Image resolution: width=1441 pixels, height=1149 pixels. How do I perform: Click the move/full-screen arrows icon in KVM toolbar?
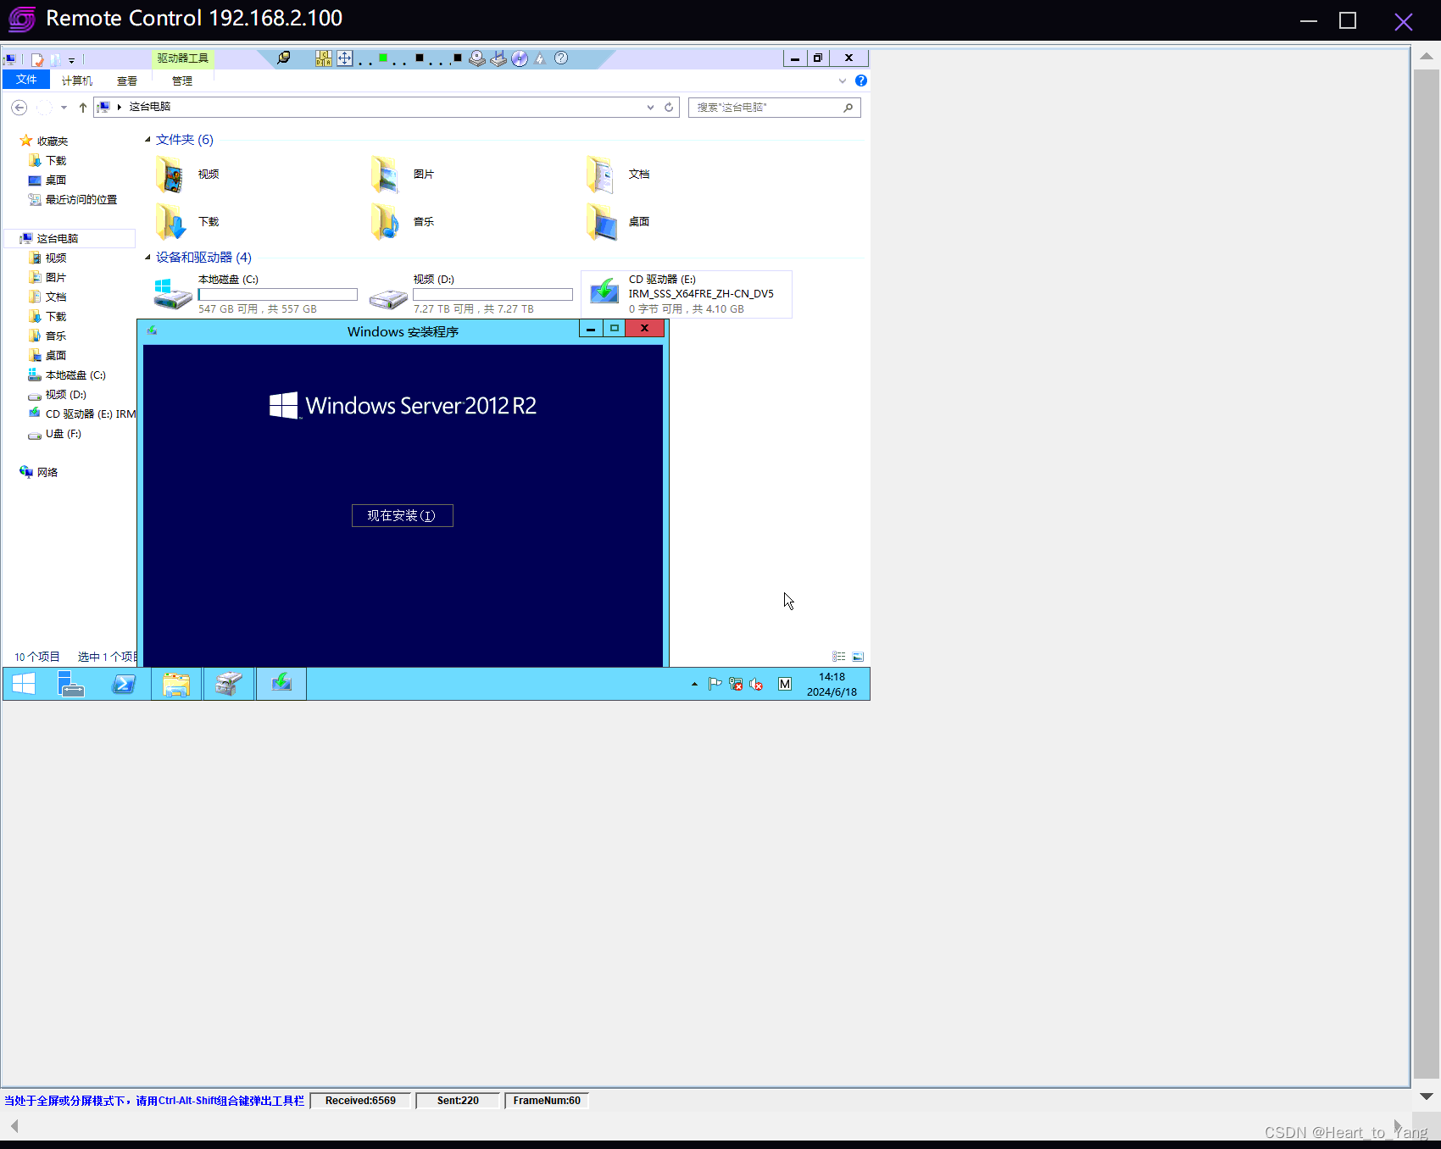(345, 58)
